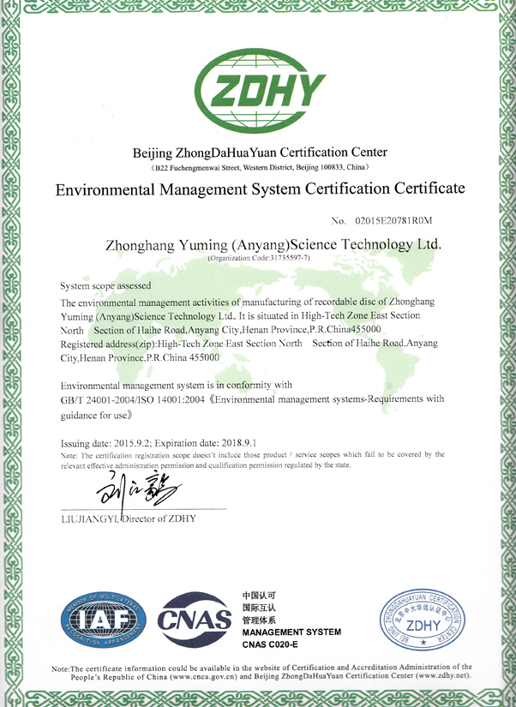Click the 'guidance for use' text
Viewport: 516px width, 707px height.
tap(97, 416)
